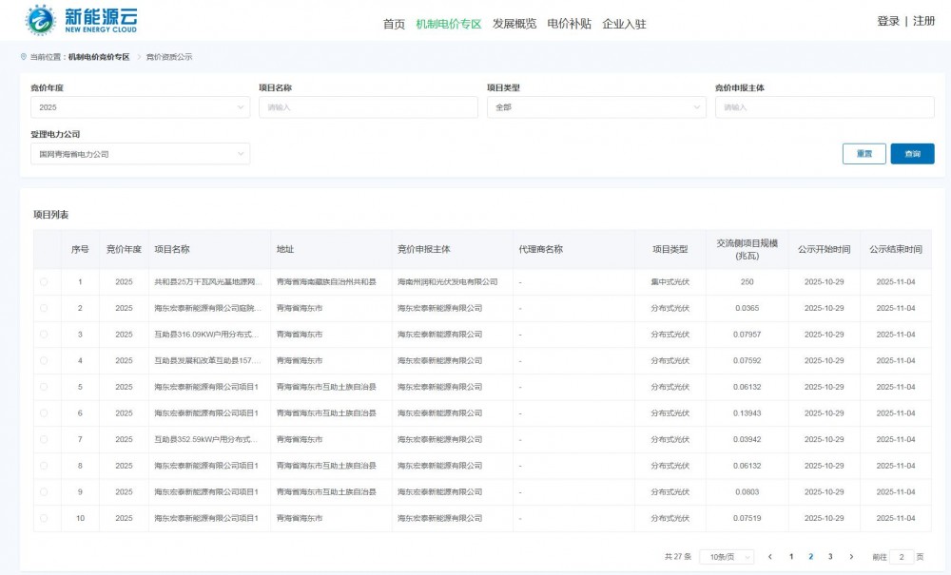Viewport: 951px width, 575px height.
Task: Expand the 项目类型 dropdown showing 全部
Action: point(595,107)
